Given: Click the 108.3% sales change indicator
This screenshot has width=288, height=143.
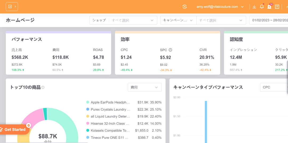Looking at the screenshot, I should [x=18, y=70].
